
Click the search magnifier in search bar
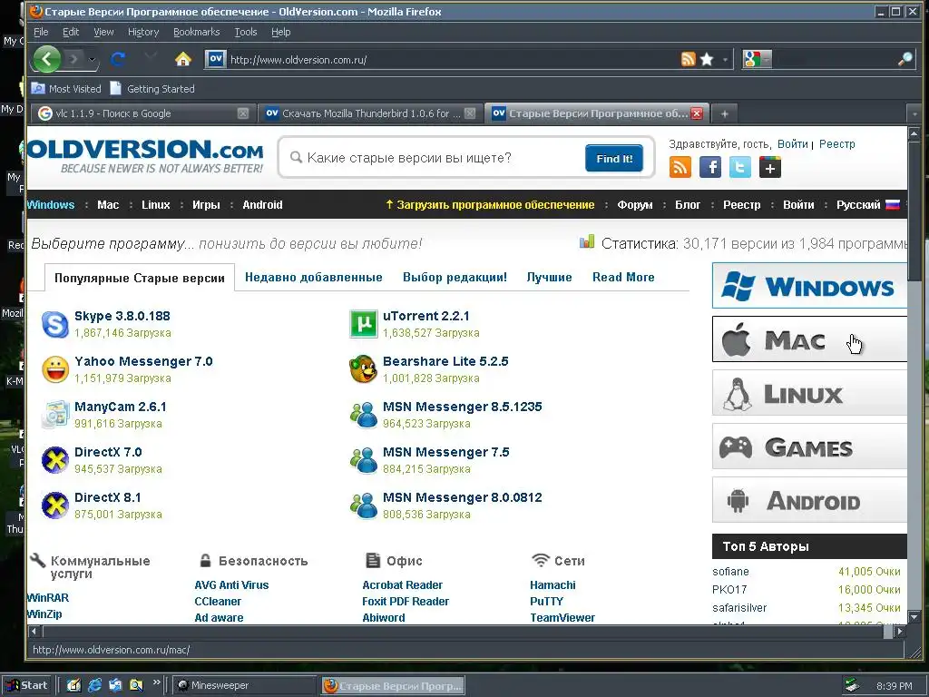[905, 59]
